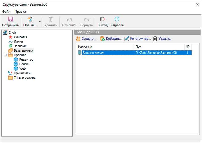Select the Поиск rule item
The height and width of the screenshot is (143, 202).
24,64
